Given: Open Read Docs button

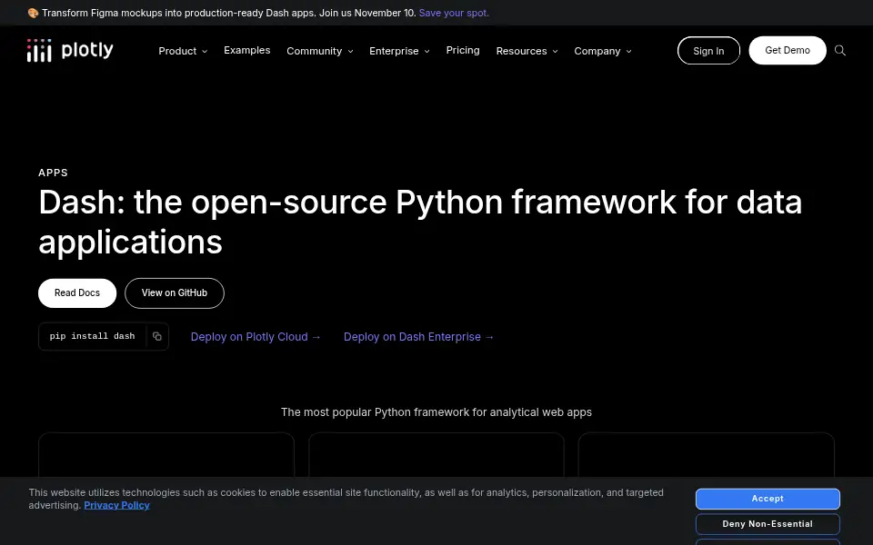Looking at the screenshot, I should tap(77, 293).
